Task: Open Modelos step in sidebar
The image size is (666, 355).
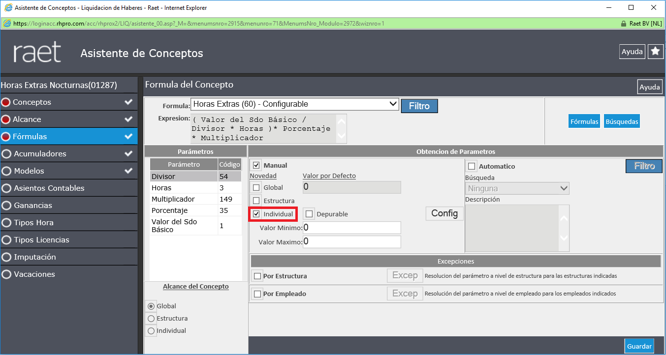Action: pyautogui.click(x=69, y=171)
